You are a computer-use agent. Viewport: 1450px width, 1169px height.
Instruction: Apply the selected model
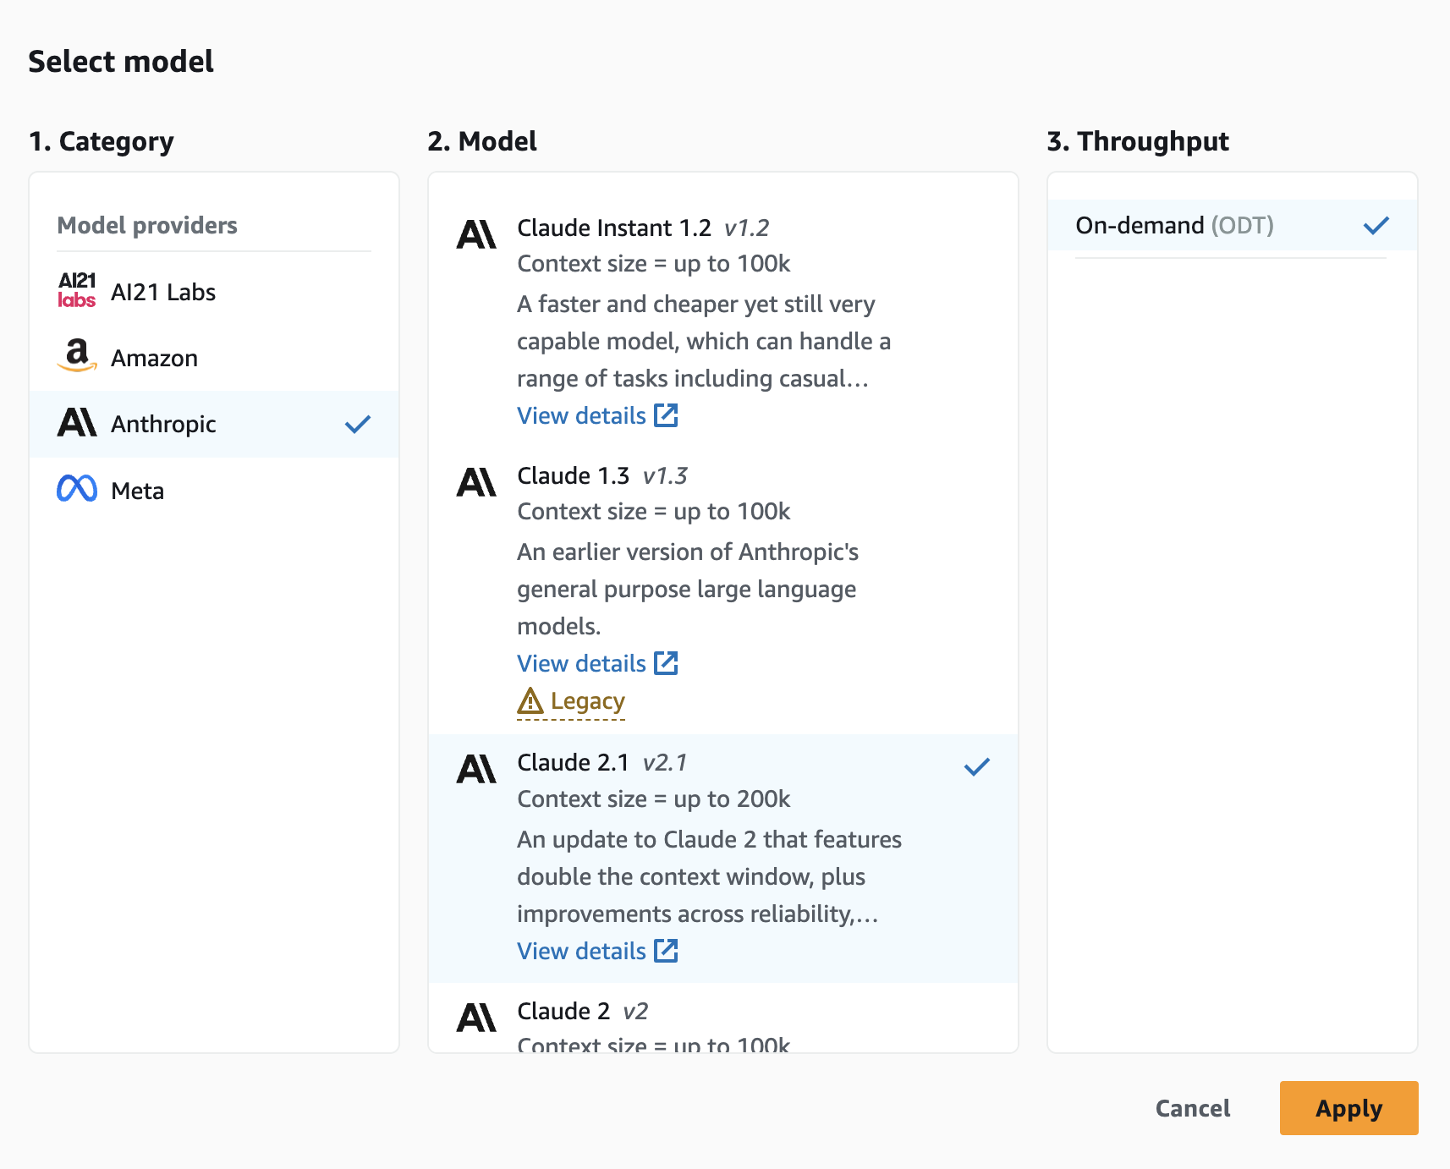pos(1349,1108)
